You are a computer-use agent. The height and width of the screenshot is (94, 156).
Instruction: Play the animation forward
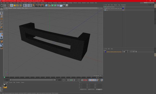pyautogui.click(x=71, y=80)
